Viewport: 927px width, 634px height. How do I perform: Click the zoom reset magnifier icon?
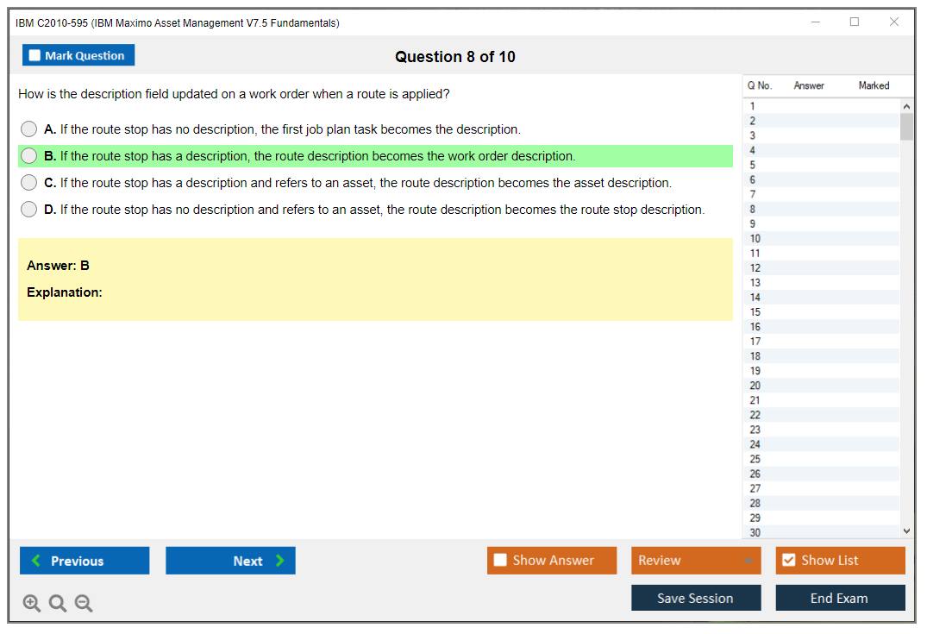point(58,604)
